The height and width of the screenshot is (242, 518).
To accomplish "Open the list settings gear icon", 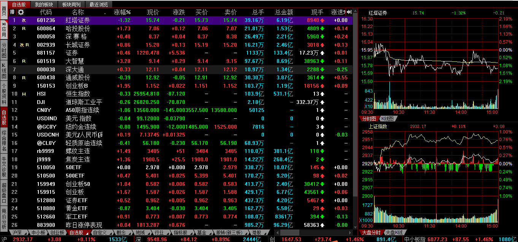I will pyautogui.click(x=21, y=12).
